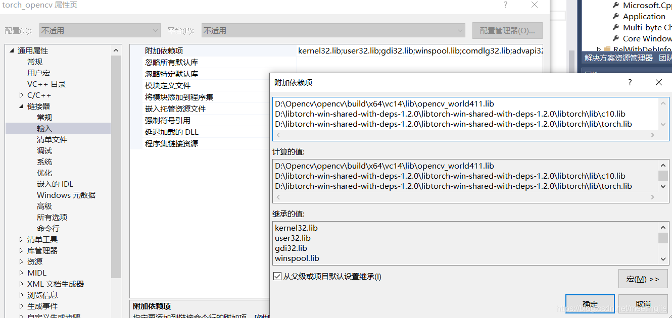Open 配置管理器 button
The height and width of the screenshot is (318, 672).
[507, 30]
